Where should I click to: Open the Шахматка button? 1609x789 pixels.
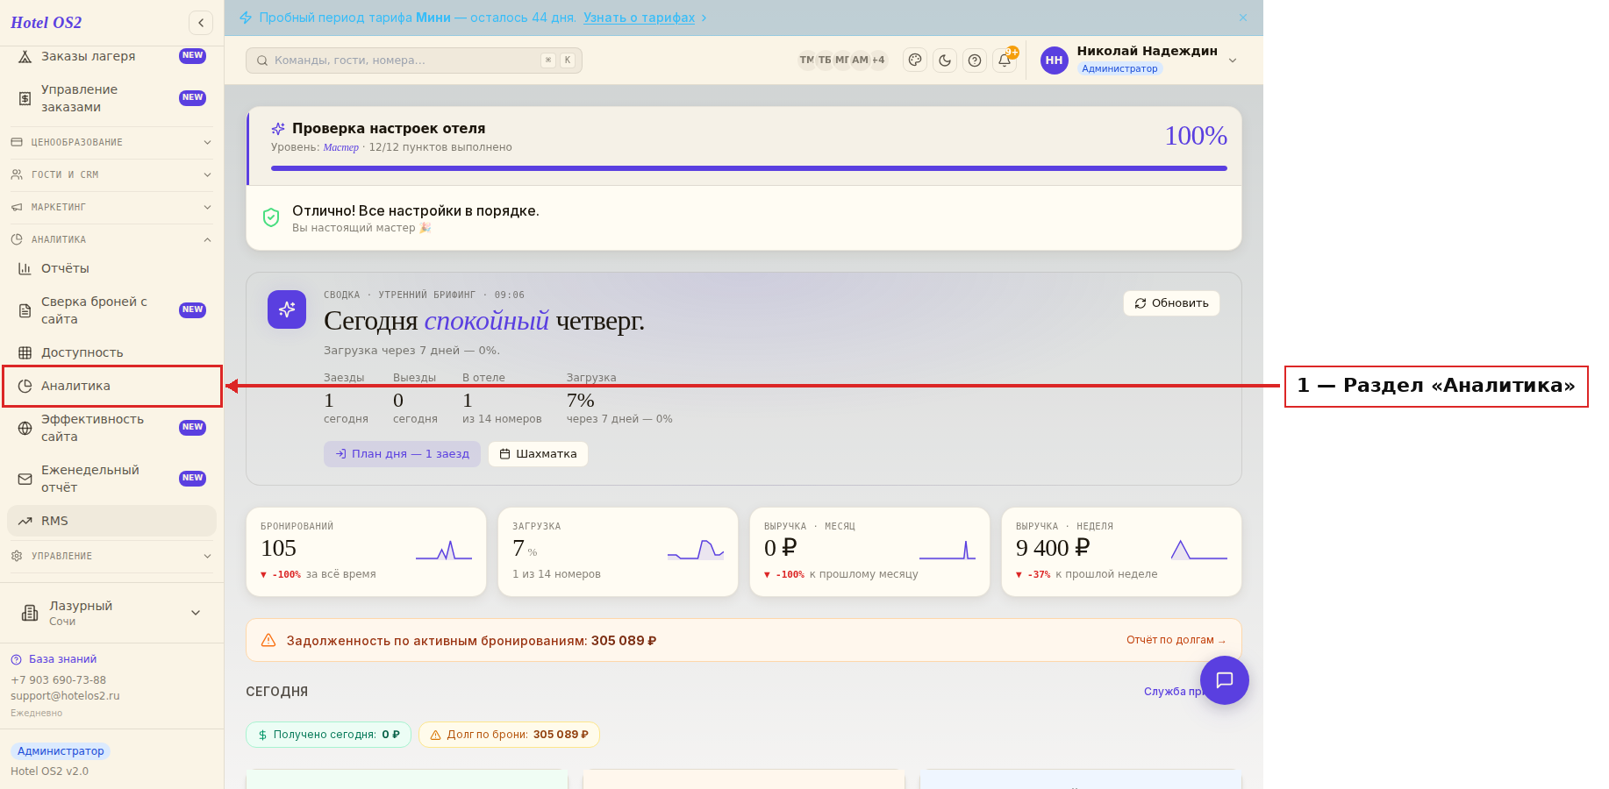click(538, 454)
